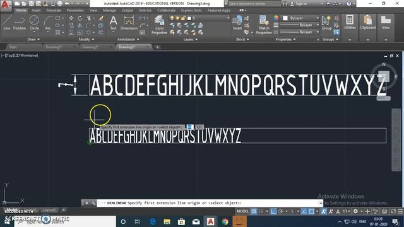The image size is (404, 227).
Task: Select the Polyline tool
Action: pos(20,23)
